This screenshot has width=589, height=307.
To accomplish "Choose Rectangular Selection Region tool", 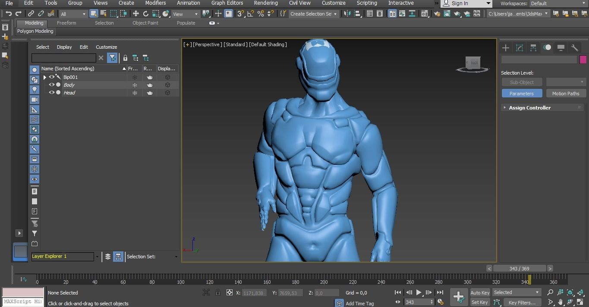I will [114, 14].
